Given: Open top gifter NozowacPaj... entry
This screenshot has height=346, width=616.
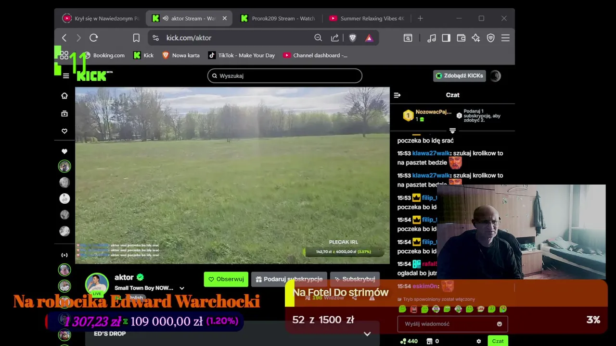Looking at the screenshot, I should pos(427,115).
